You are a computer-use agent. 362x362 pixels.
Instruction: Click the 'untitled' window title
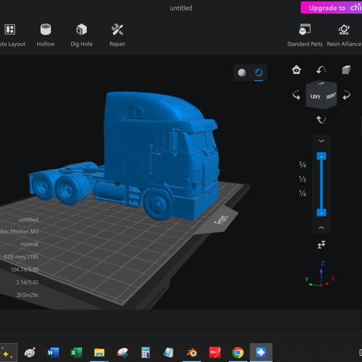[181, 8]
